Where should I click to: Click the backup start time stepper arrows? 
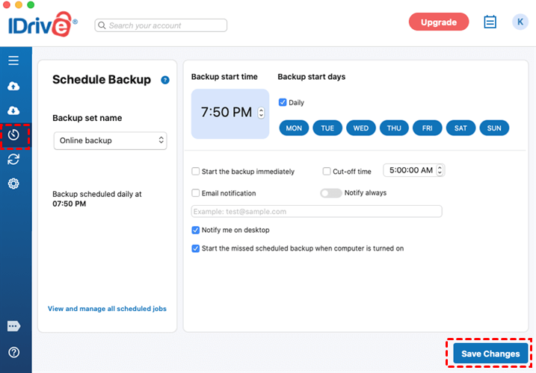click(261, 113)
